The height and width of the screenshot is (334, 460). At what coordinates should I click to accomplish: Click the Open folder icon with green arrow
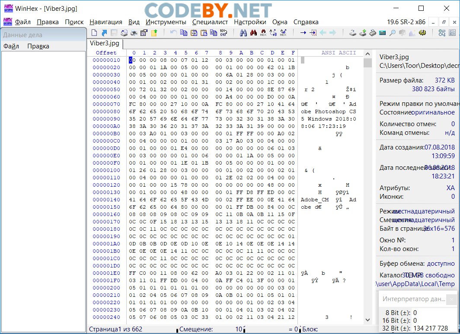[154, 32]
